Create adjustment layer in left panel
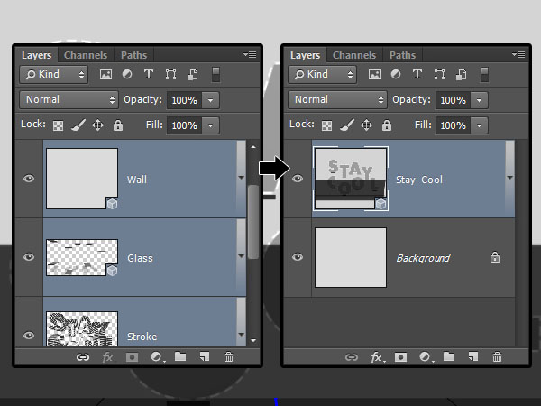The height and width of the screenshot is (406, 541). 157,357
